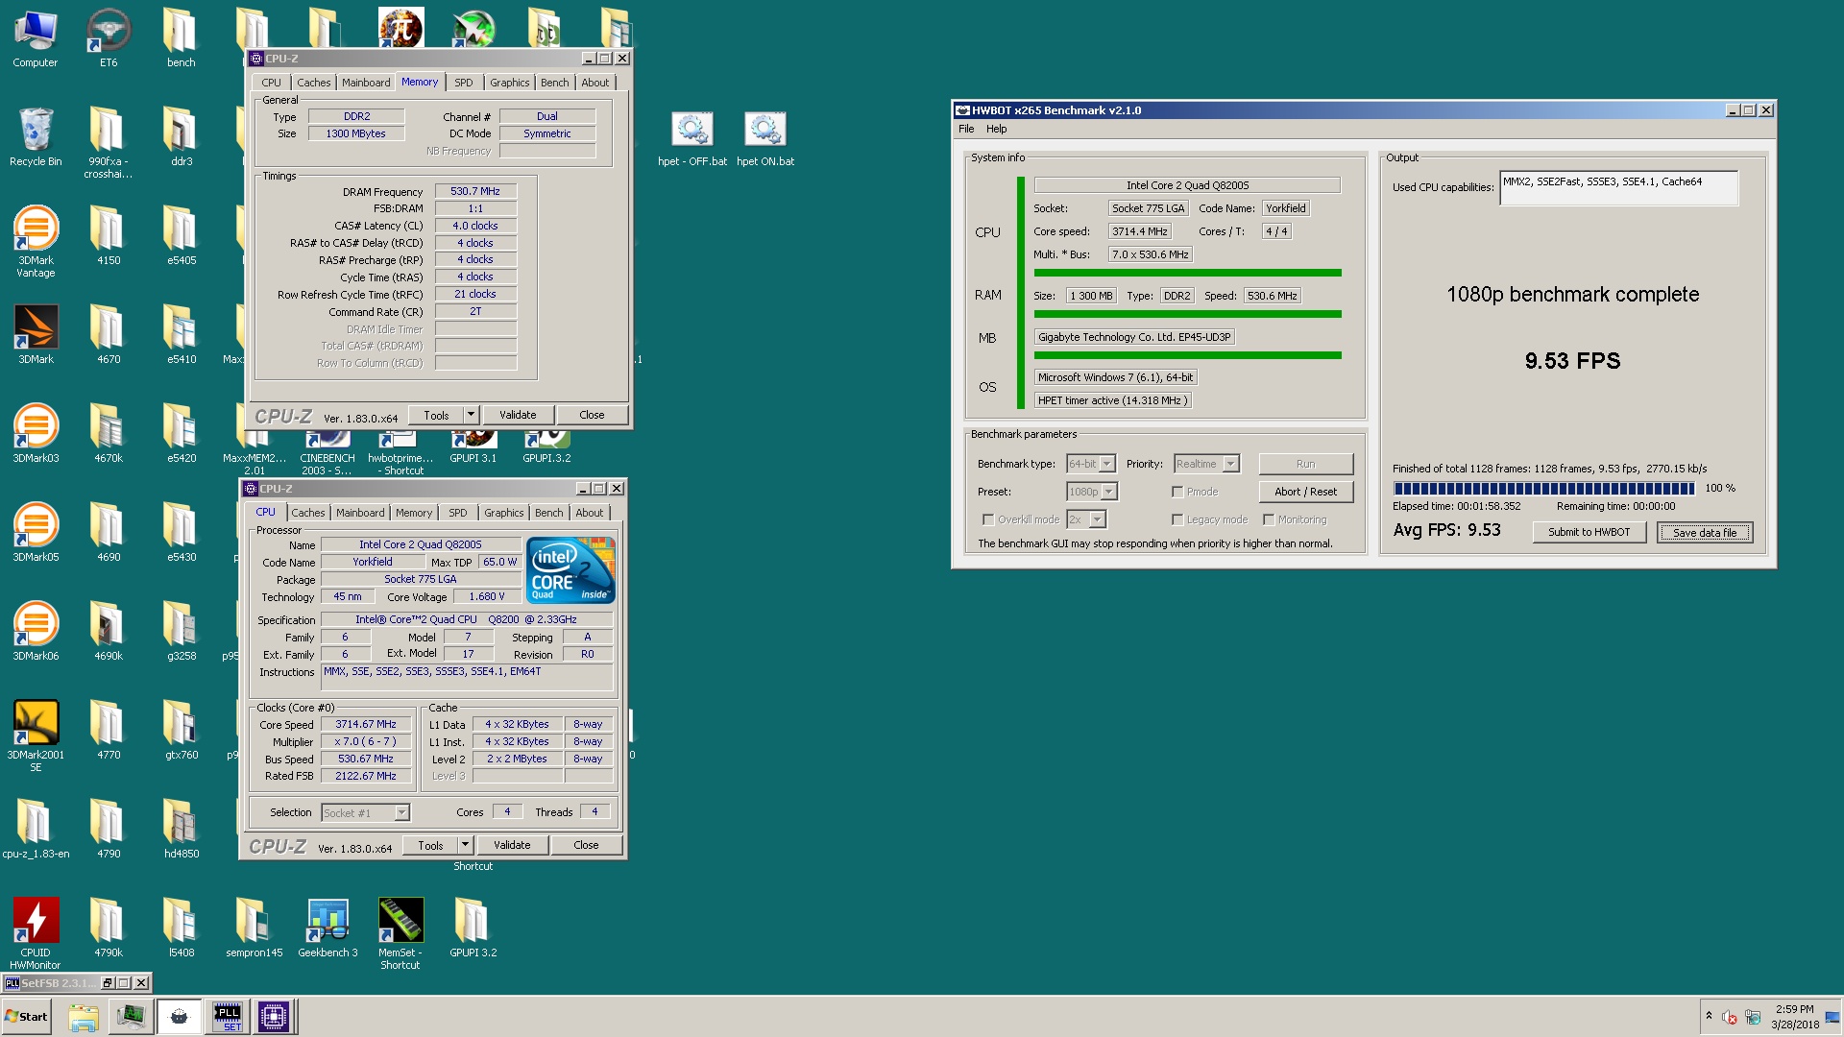Enable the Overkill mode checkbox
1844x1037 pixels.
(988, 519)
